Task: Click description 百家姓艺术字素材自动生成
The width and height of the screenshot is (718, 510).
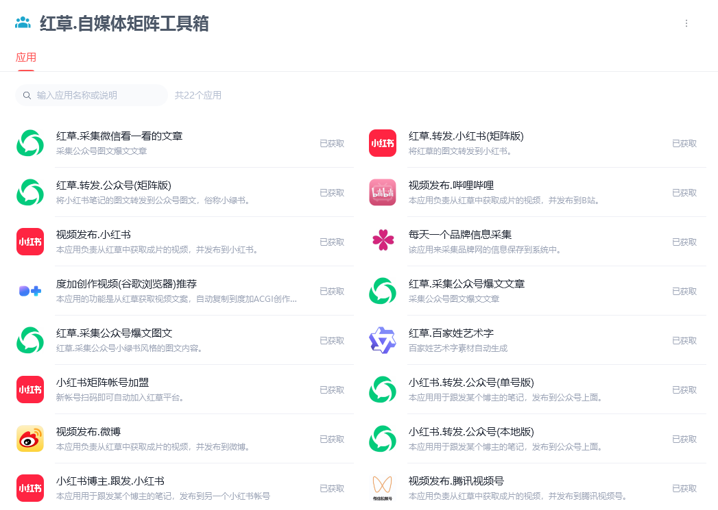Action: 458,348
